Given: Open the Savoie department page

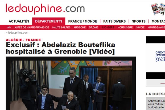Looking at the screenshot, I should point(140,27).
